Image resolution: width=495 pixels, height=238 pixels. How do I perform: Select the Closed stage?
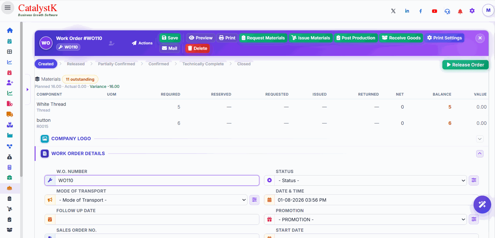pyautogui.click(x=244, y=64)
